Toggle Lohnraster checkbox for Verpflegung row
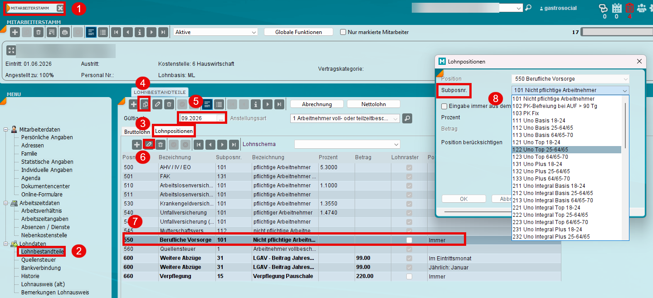Screen dimensions: 653x298 pyautogui.click(x=409, y=276)
